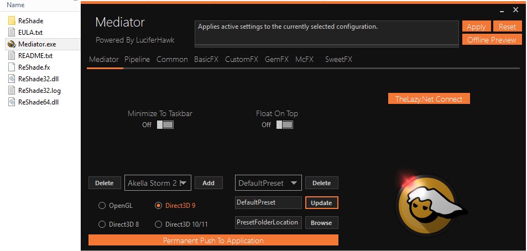Image resolution: width=527 pixels, height=251 pixels.
Task: Switch to the Mediator tab
Action: (x=104, y=60)
